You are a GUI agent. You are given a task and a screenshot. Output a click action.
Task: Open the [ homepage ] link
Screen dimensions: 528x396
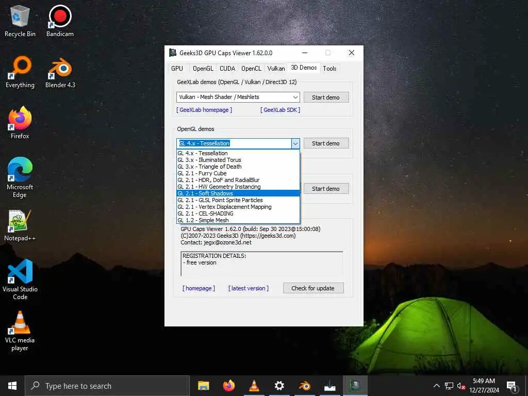click(199, 288)
